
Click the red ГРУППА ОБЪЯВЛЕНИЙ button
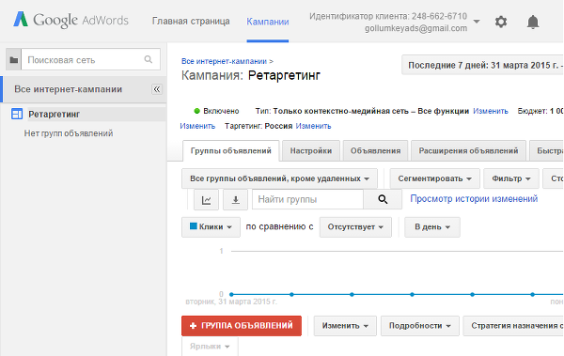click(x=242, y=326)
